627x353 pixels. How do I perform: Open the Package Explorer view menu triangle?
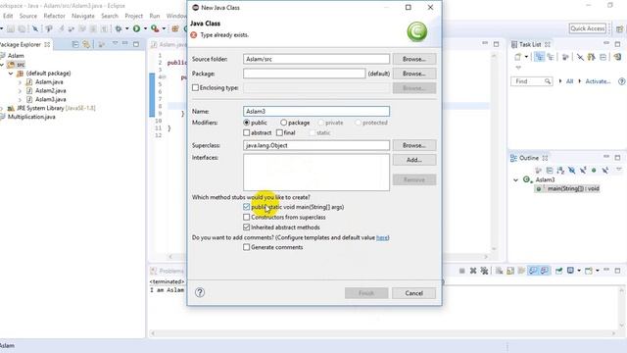point(115,43)
